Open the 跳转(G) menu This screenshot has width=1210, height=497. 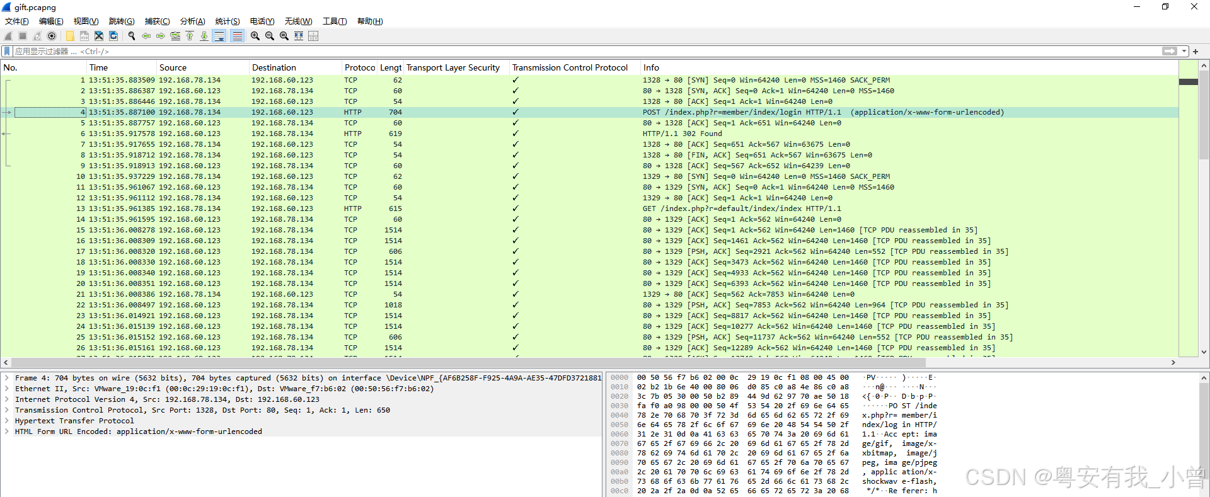pyautogui.click(x=122, y=21)
